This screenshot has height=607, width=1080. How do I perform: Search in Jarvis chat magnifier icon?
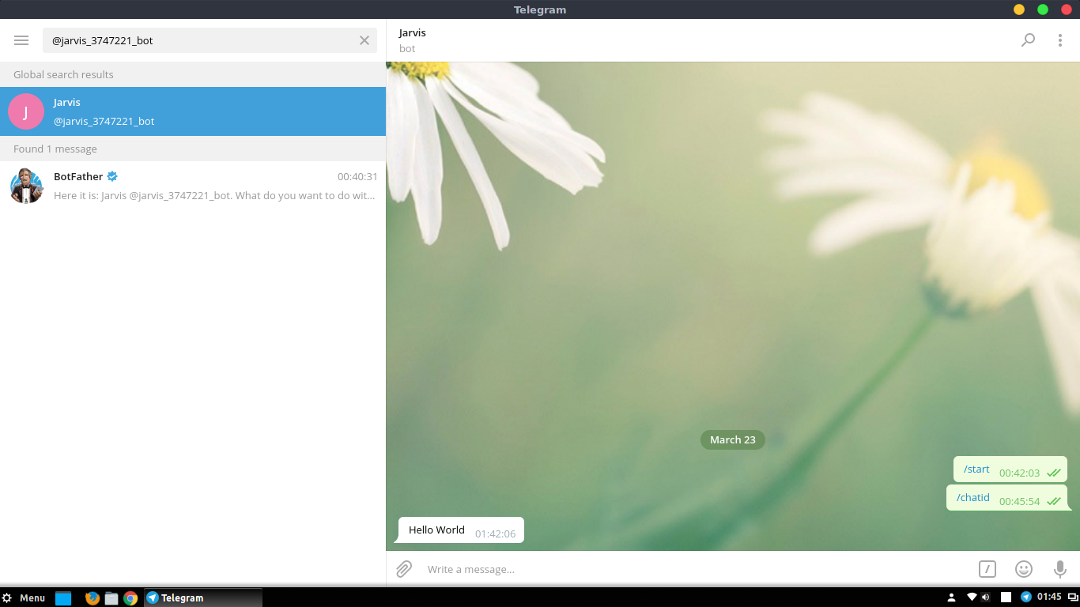point(1028,40)
